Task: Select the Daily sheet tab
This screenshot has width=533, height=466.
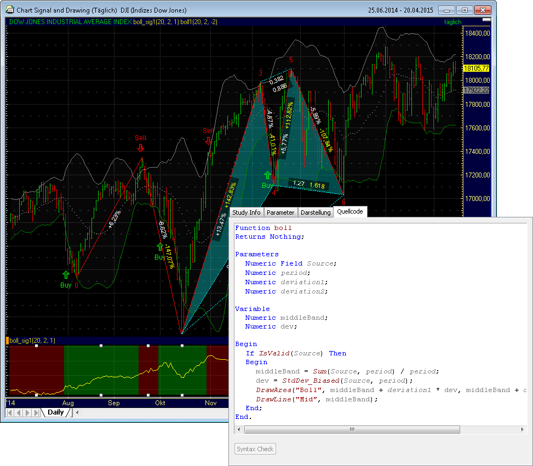Action: pos(55,412)
